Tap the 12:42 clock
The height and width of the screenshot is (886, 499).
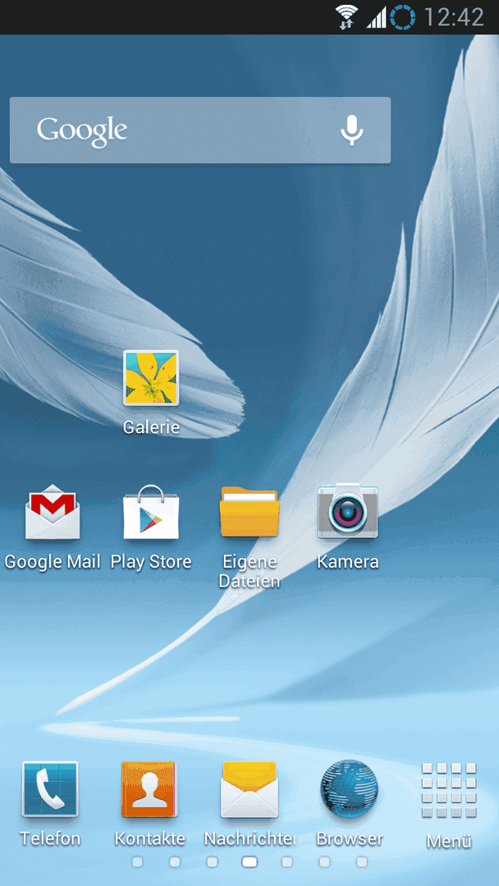coord(453,17)
